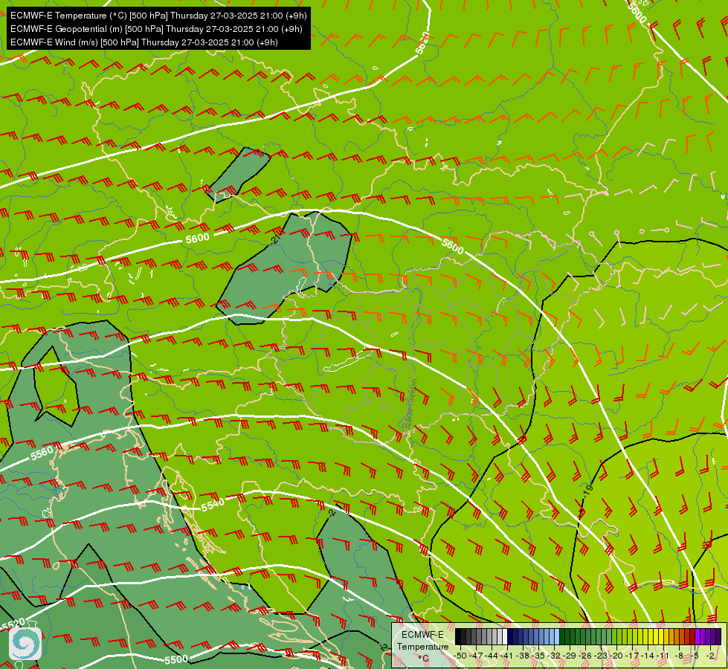The width and height of the screenshot is (728, 669).
Task: Click the -35 value in the legend
Action: tap(538, 656)
